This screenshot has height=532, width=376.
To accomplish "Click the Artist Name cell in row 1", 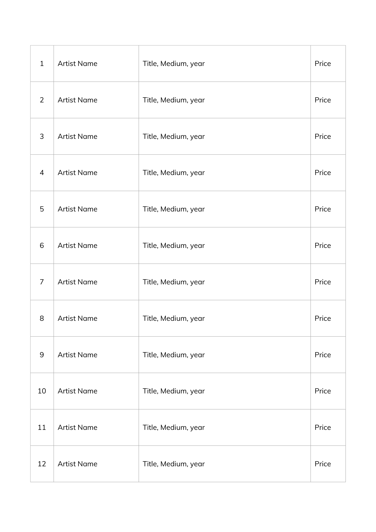I will click(96, 64).
